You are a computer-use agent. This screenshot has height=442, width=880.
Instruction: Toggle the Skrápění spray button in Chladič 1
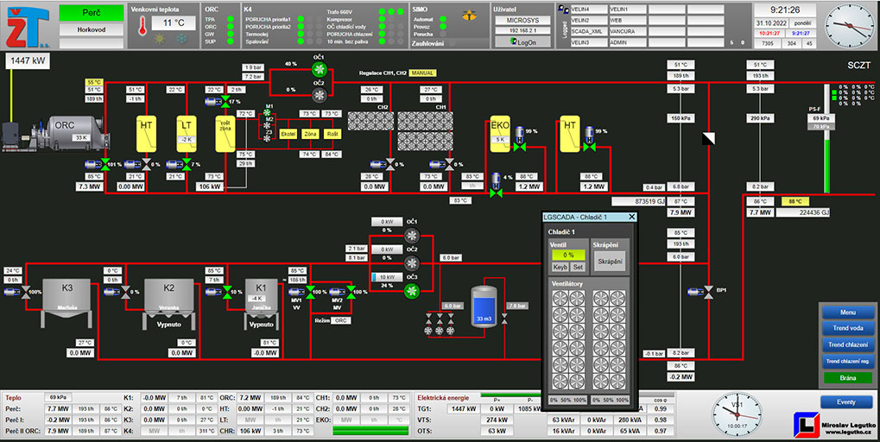click(609, 262)
